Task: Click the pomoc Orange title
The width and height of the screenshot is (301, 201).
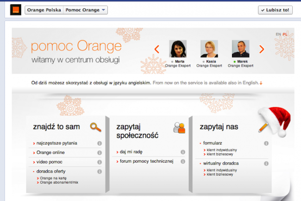Action: point(76,46)
